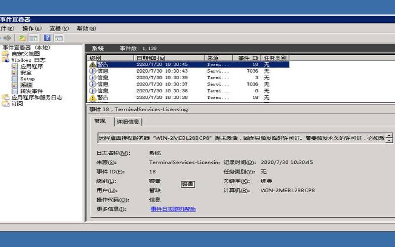Select the 安全 log in tree
The image size is (395, 247).
click(x=26, y=73)
